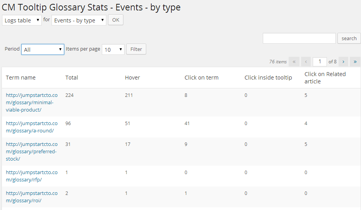Click the Hover column header
Image resolution: width=361 pixels, height=210 pixels.
132,78
